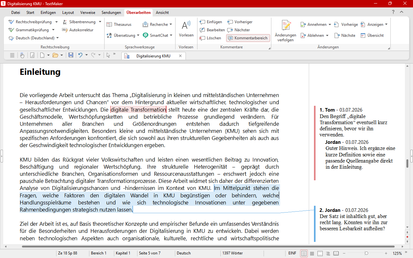Switch to the Verweise ribbon tab

coord(88,13)
